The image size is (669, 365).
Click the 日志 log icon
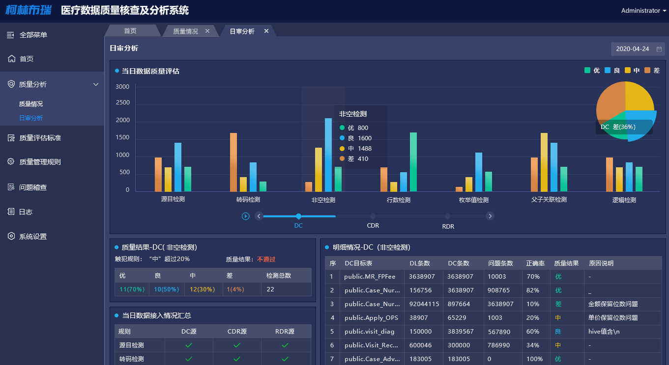11,212
